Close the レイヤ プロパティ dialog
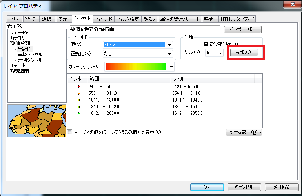Screen dimensions: 304x196 293,4
